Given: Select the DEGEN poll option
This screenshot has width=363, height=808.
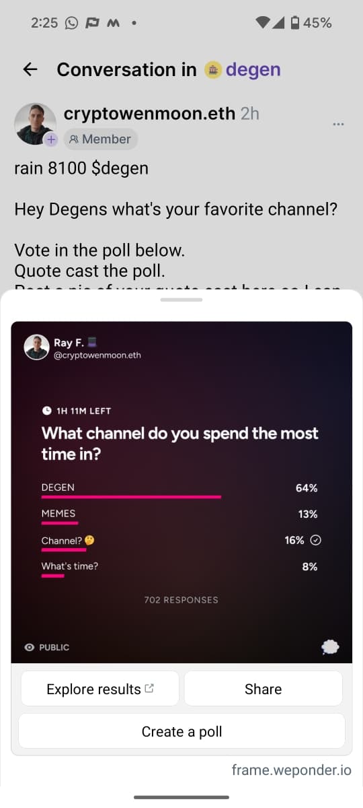Looking at the screenshot, I should tap(179, 491).
